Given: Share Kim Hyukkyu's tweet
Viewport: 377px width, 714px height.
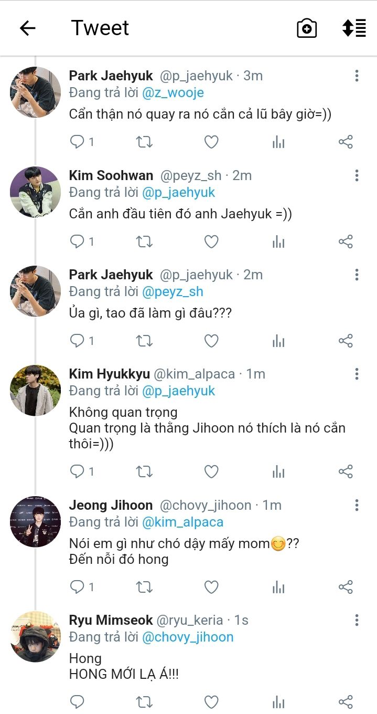Looking at the screenshot, I should point(346,471).
